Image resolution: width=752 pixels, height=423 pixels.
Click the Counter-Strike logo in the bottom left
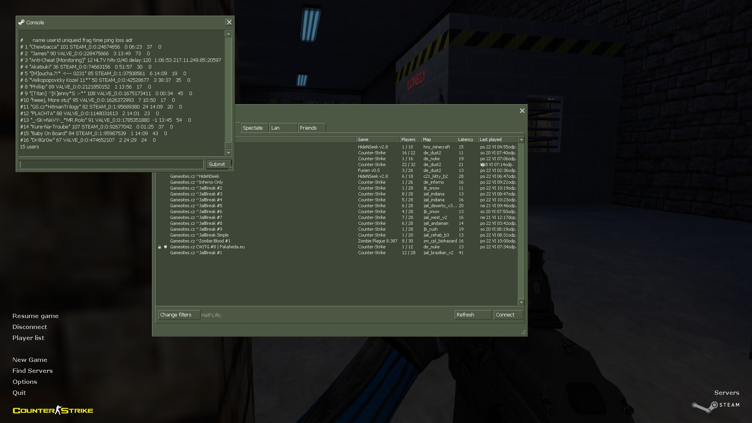(53, 410)
